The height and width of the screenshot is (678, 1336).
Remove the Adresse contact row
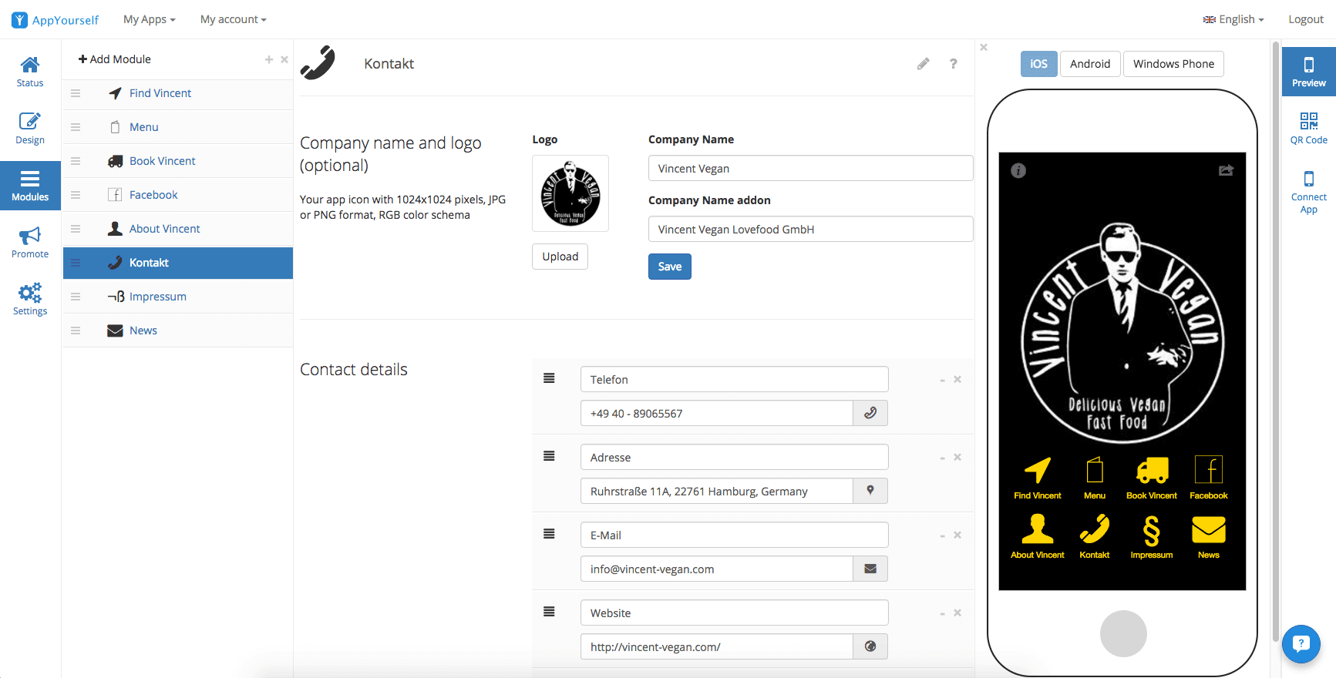pyautogui.click(x=957, y=457)
